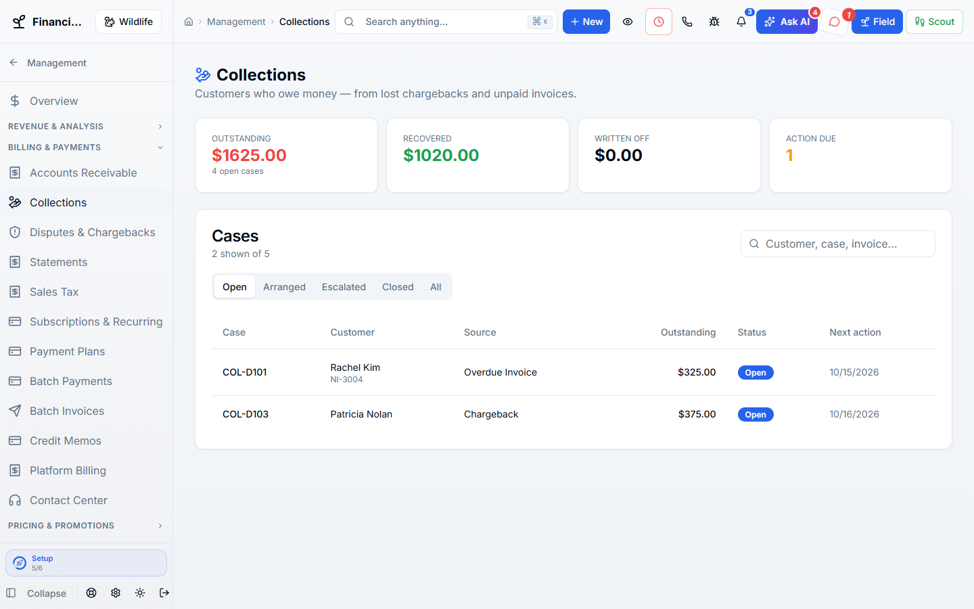This screenshot has width=974, height=609.
Task: Click customer Rachel Kim
Action: [x=355, y=367]
